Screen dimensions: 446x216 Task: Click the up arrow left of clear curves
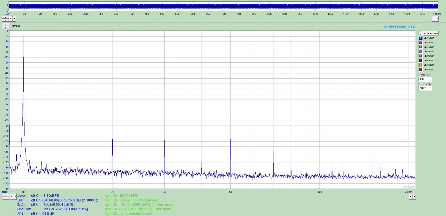pos(420,32)
